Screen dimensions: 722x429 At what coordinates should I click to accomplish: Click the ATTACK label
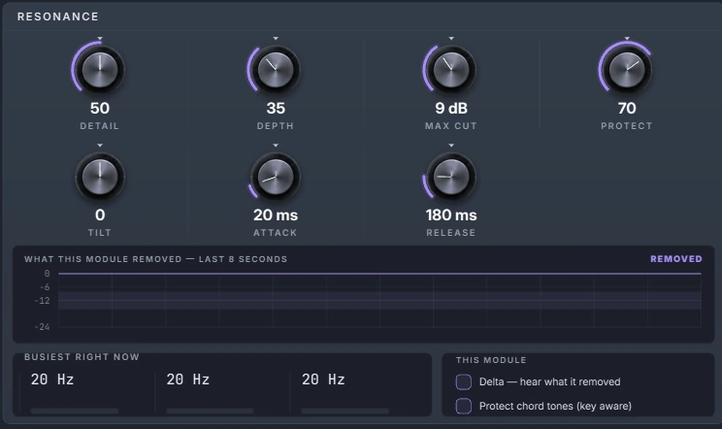point(276,232)
